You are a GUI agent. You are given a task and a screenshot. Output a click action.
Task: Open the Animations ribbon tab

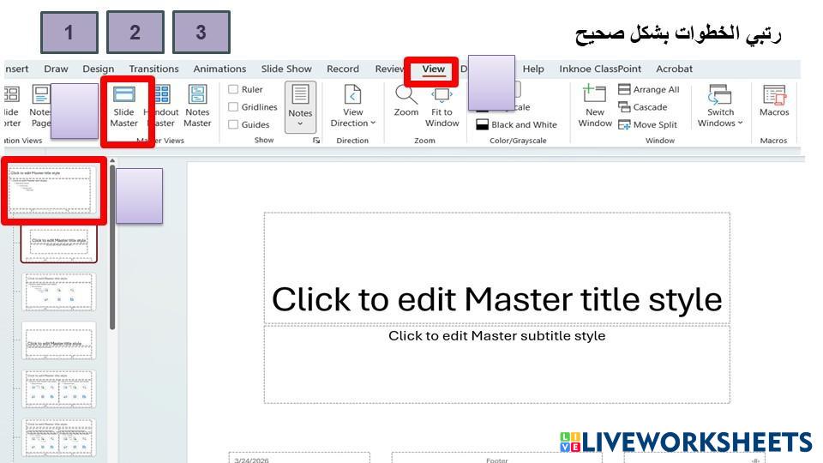point(219,69)
